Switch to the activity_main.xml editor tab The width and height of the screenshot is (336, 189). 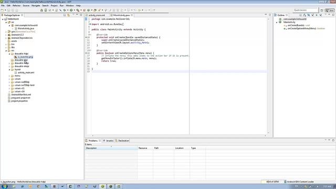(x=97, y=15)
